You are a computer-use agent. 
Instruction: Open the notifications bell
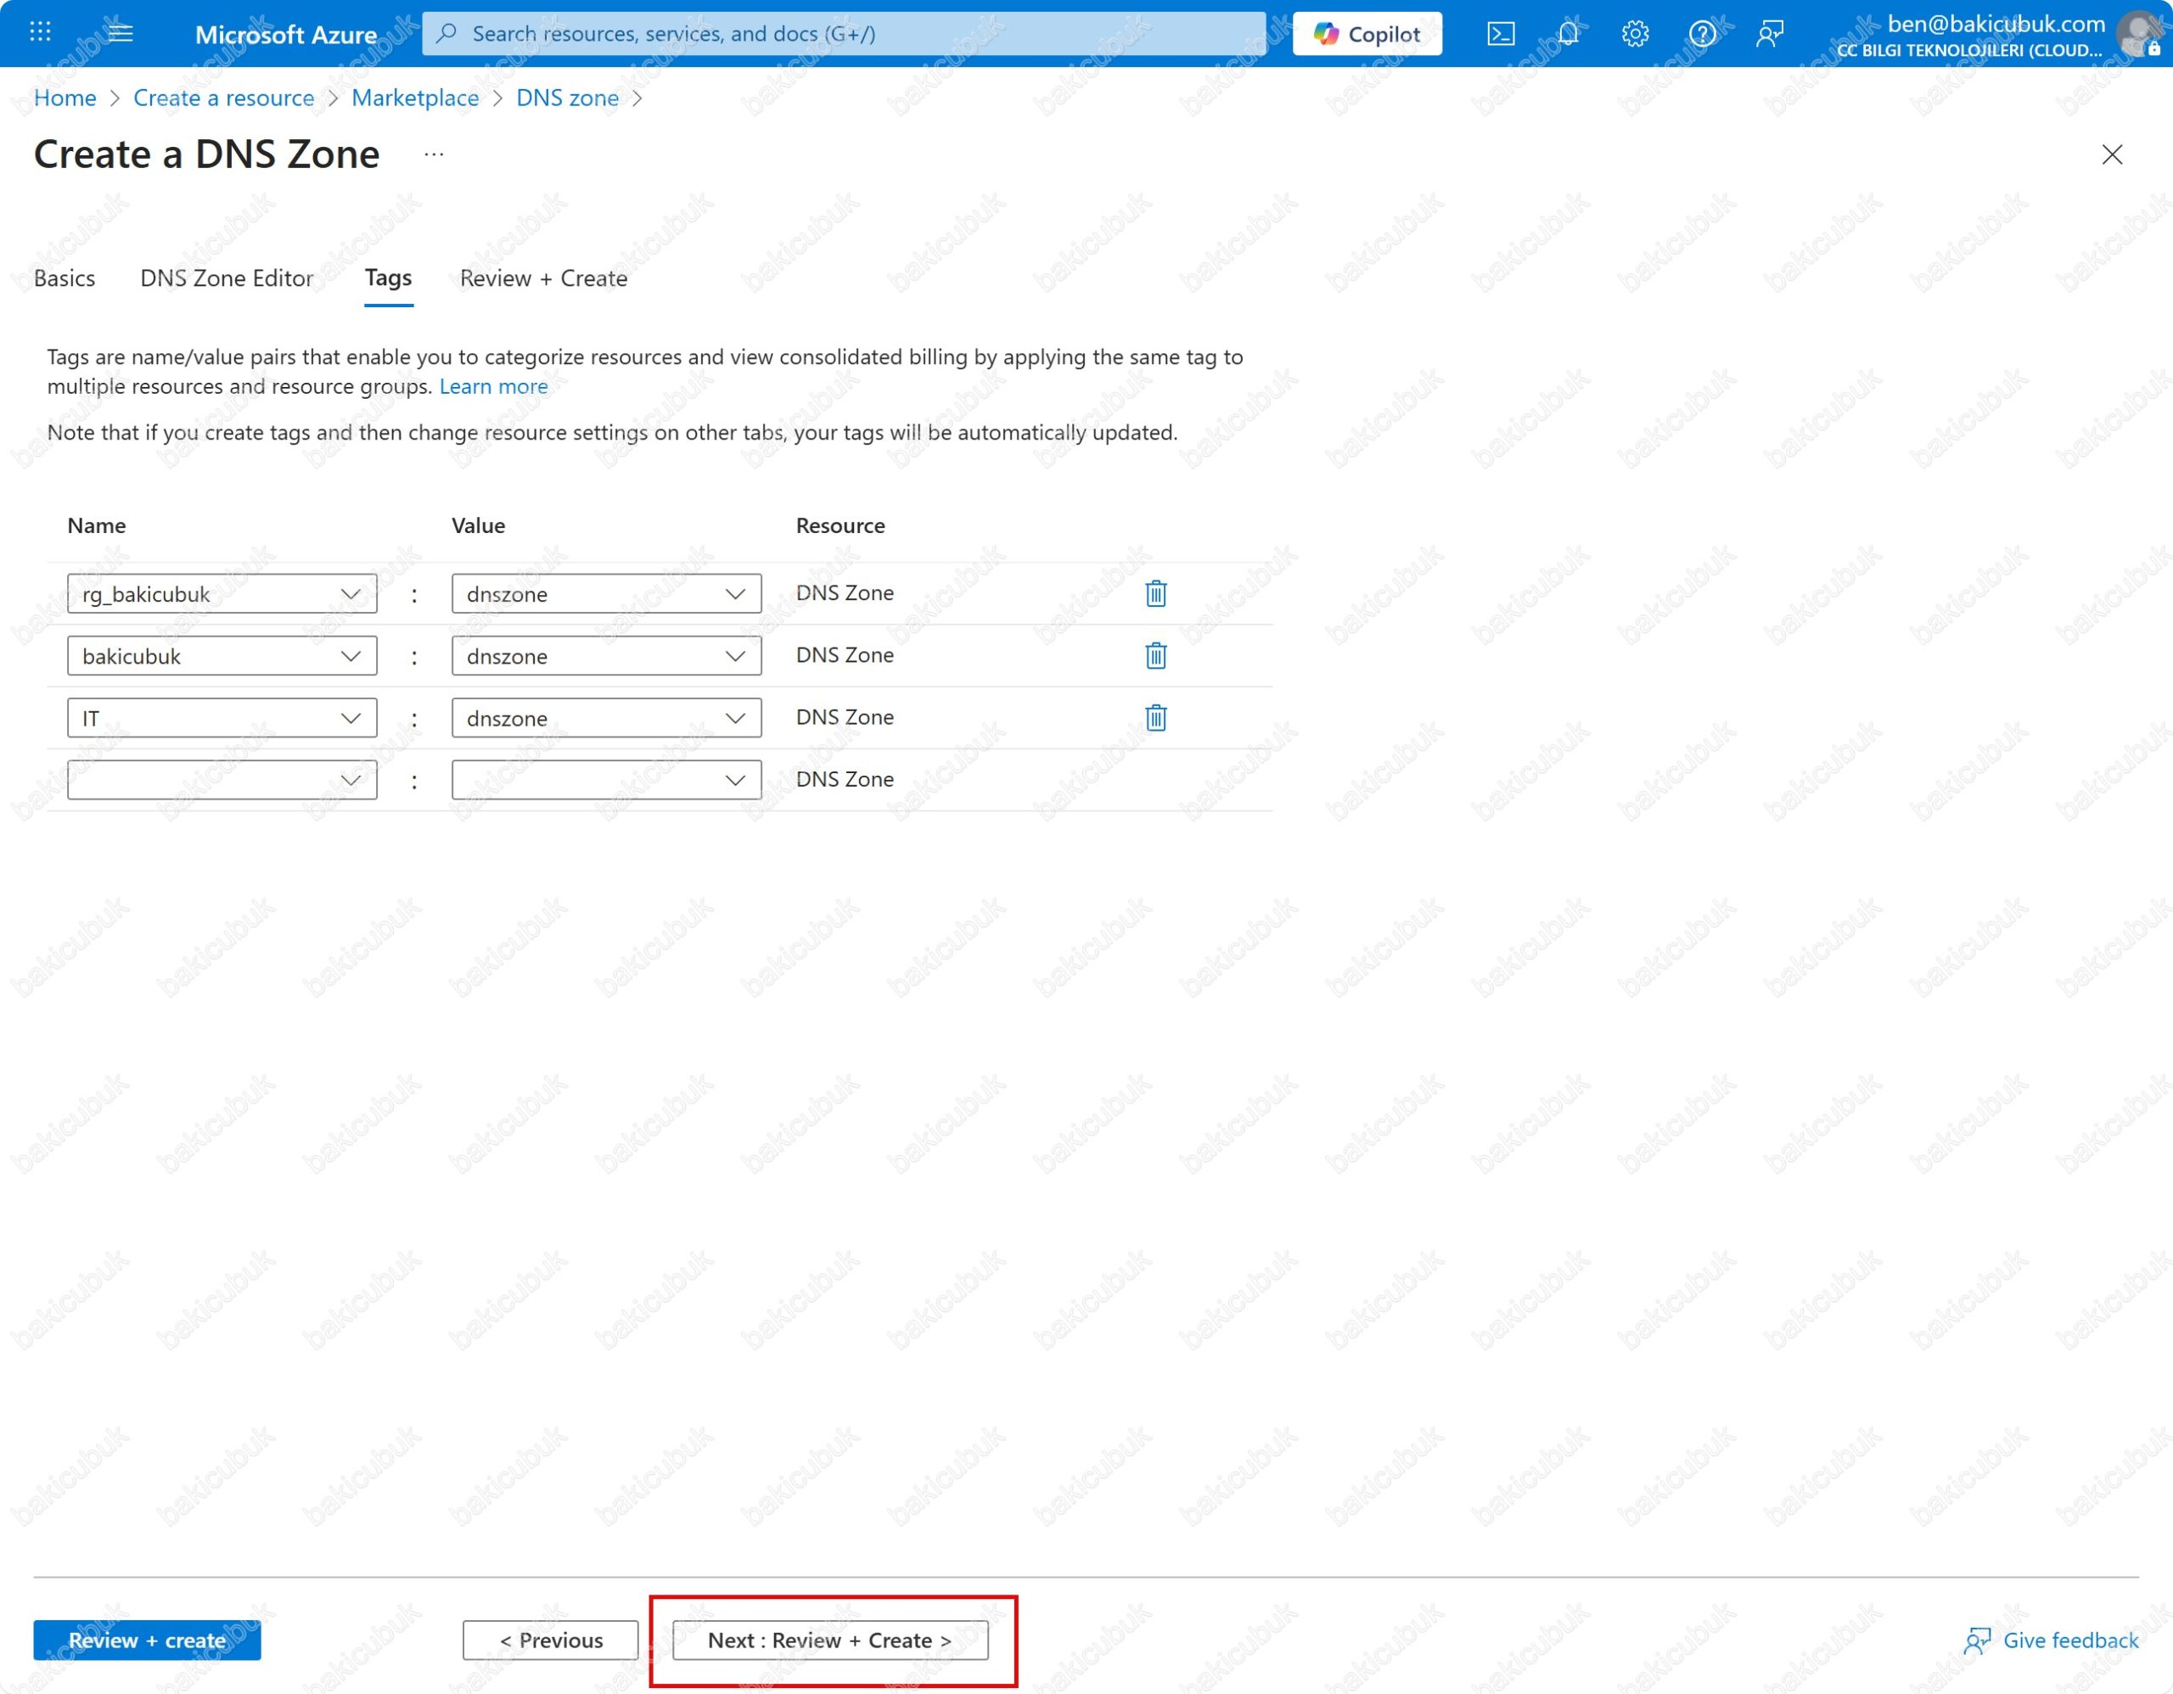click(1567, 34)
